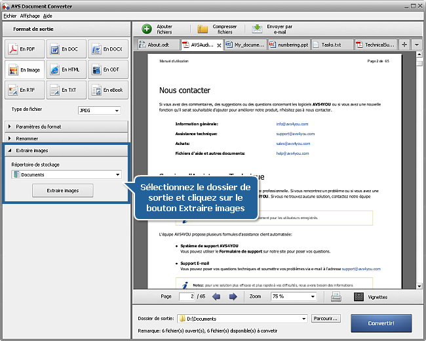
Task: Click the Vignettes thumbnails grid icon
Action: [x=358, y=296]
